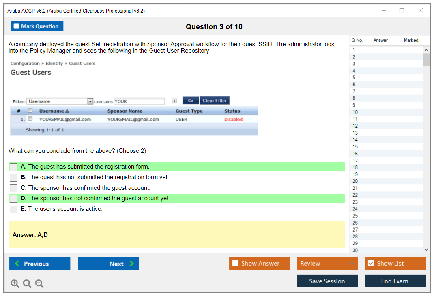This screenshot has height=298, width=436.
Task: Select question 10 in the list
Action: (355, 112)
